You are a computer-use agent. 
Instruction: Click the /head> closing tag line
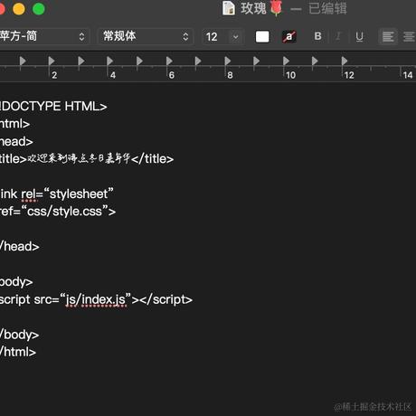tap(20, 247)
